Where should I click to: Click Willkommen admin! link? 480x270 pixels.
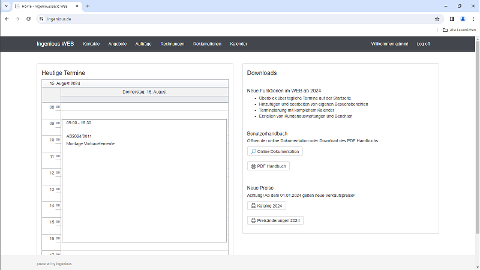389,44
